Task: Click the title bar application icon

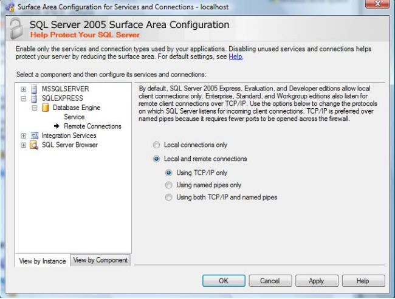Action: 10,7
